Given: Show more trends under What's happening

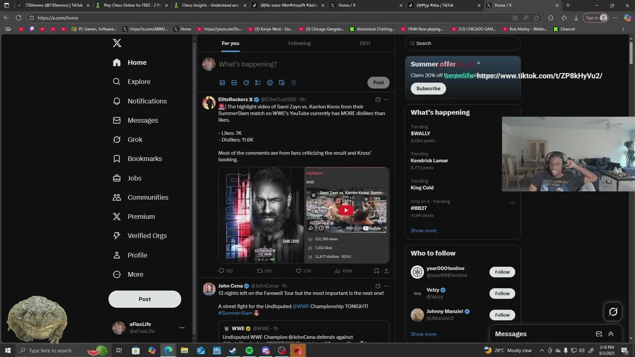Looking at the screenshot, I should pyautogui.click(x=423, y=231).
